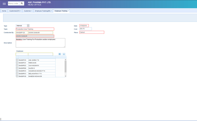Open the hamburger main menu
This screenshot has height=121, width=197.
click(x=4, y=4)
